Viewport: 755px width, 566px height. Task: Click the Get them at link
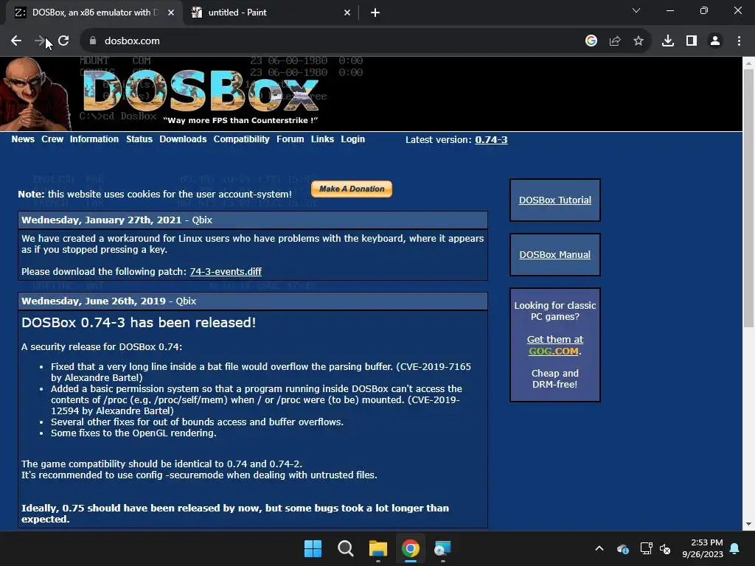click(x=554, y=339)
